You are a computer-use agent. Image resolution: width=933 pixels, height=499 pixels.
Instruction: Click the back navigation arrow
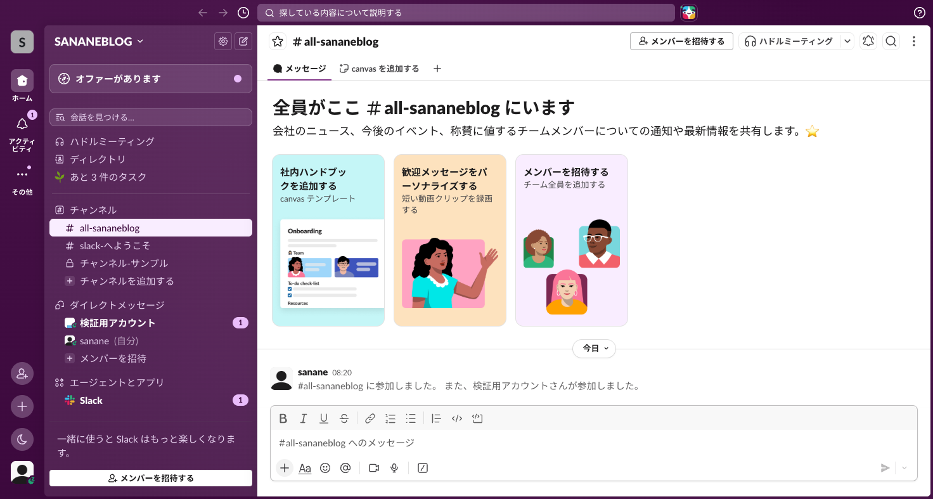point(203,13)
